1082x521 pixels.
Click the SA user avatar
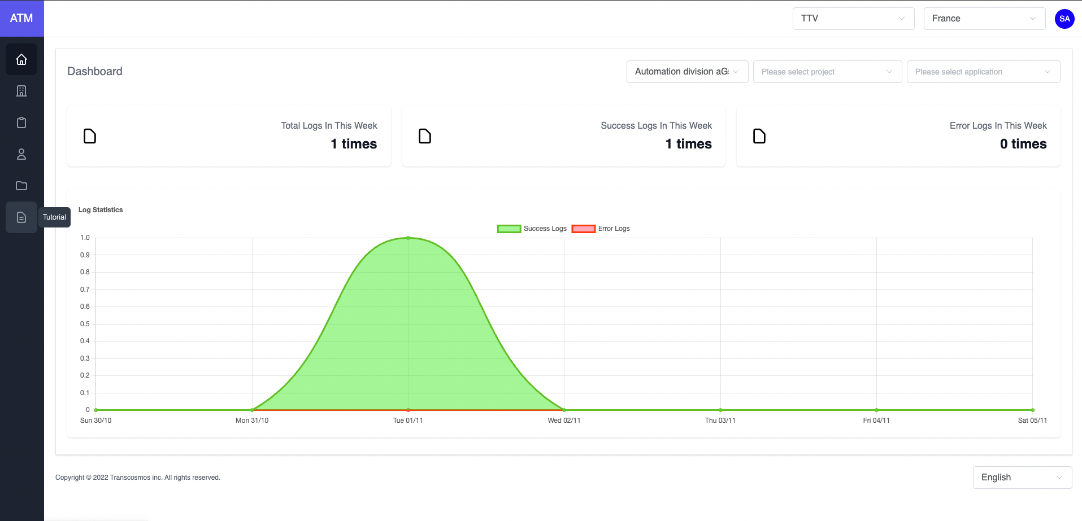click(x=1064, y=19)
